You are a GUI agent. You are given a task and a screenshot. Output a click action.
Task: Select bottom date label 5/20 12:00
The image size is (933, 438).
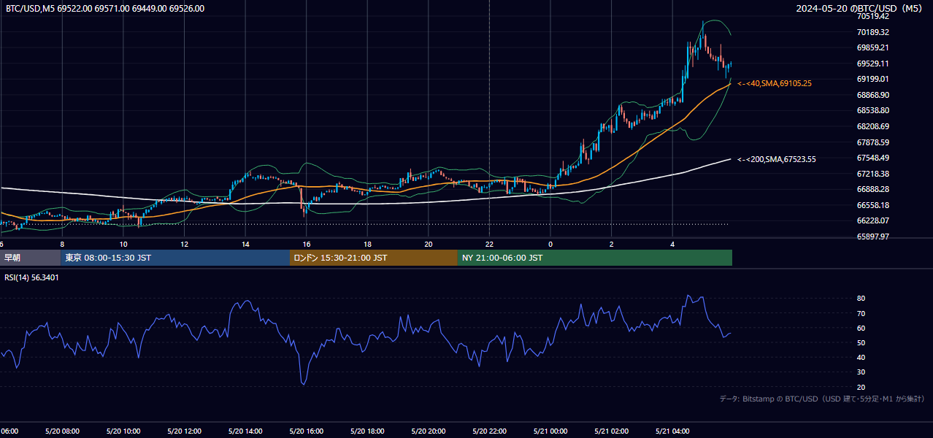pos(184,431)
